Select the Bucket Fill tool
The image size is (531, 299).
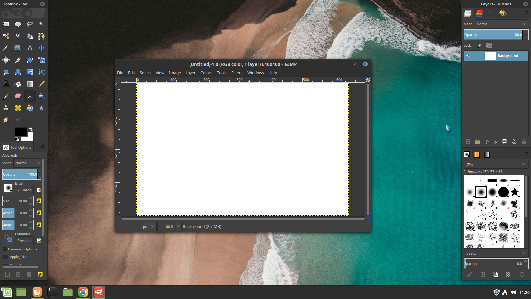click(18, 84)
